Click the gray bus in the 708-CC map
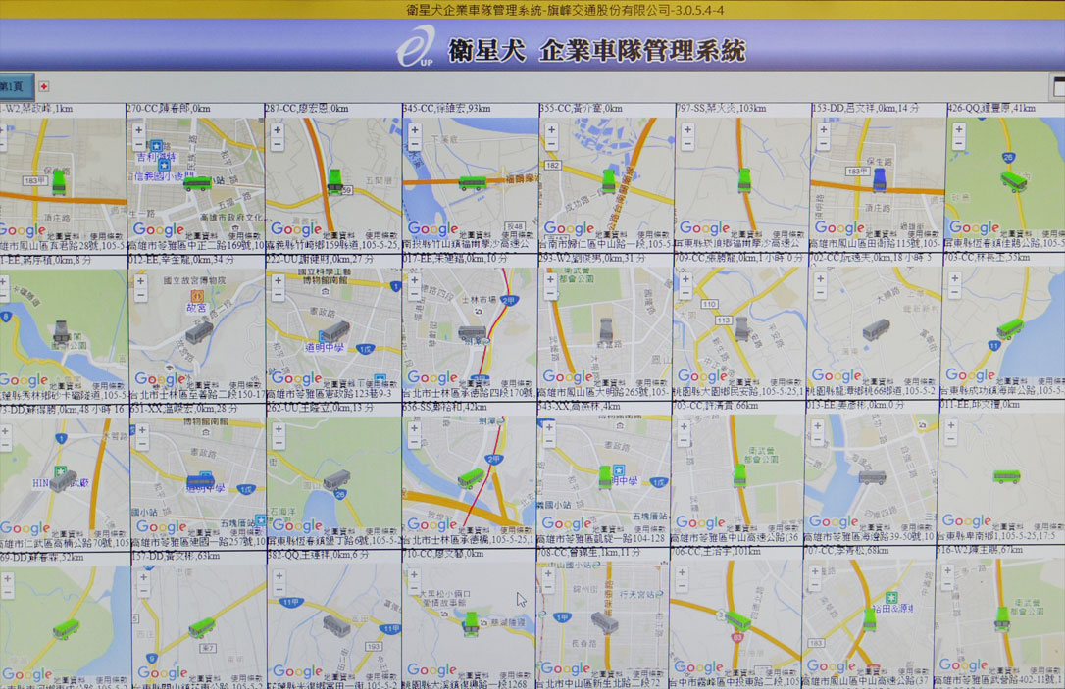The width and height of the screenshot is (1065, 689). (x=604, y=622)
